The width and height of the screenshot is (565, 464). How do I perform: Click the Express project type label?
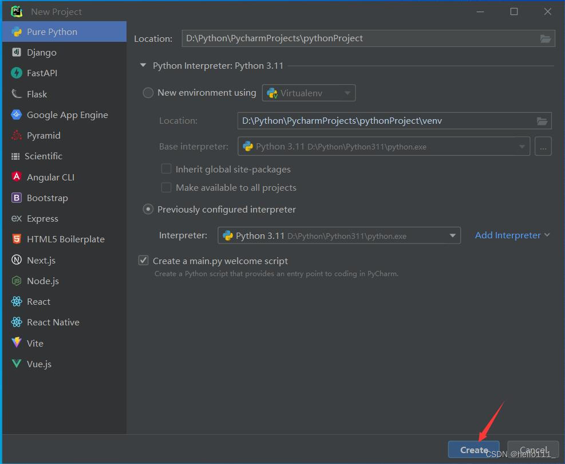point(42,218)
